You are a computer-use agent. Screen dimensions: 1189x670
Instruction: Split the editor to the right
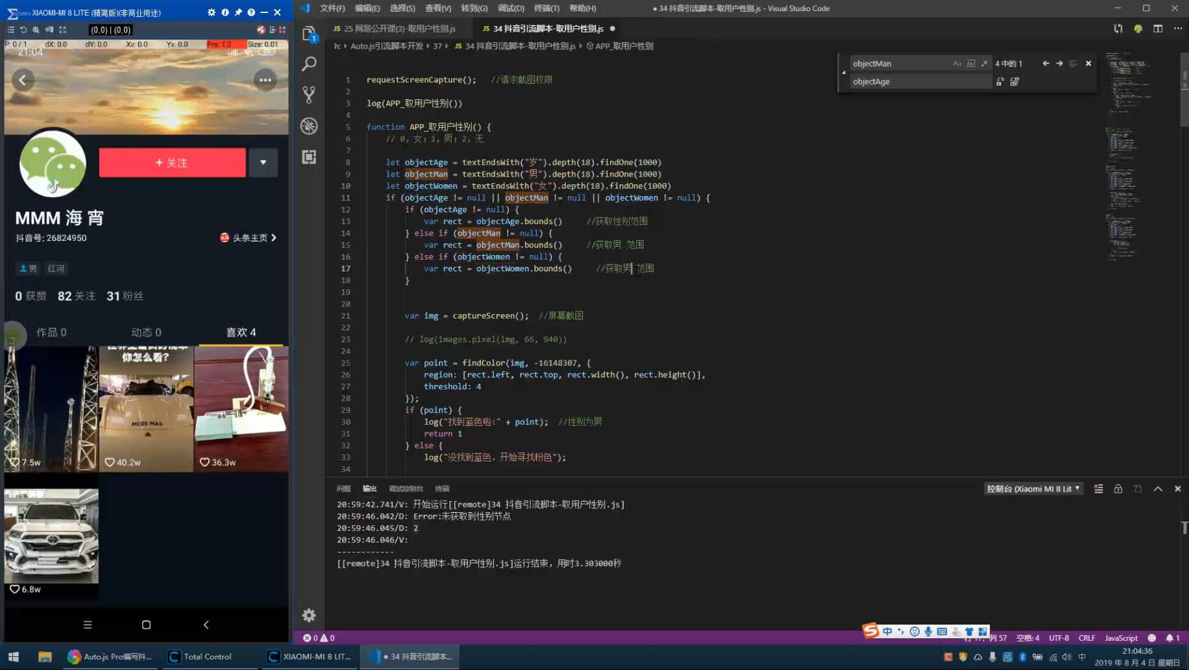1158,29
